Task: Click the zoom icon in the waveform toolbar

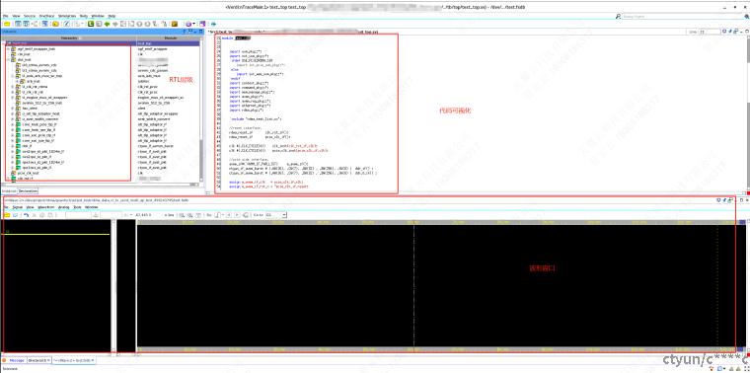Action: [183, 215]
